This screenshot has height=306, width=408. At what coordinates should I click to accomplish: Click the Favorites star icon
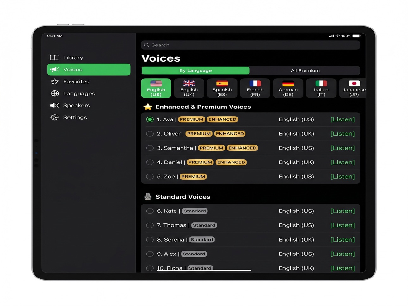click(55, 82)
